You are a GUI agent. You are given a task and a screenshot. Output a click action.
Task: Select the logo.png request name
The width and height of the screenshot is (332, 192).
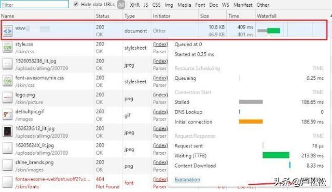pyautogui.click(x=25, y=95)
